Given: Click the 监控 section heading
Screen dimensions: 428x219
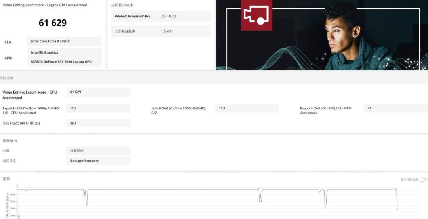Looking at the screenshot, I should pos(6,179).
